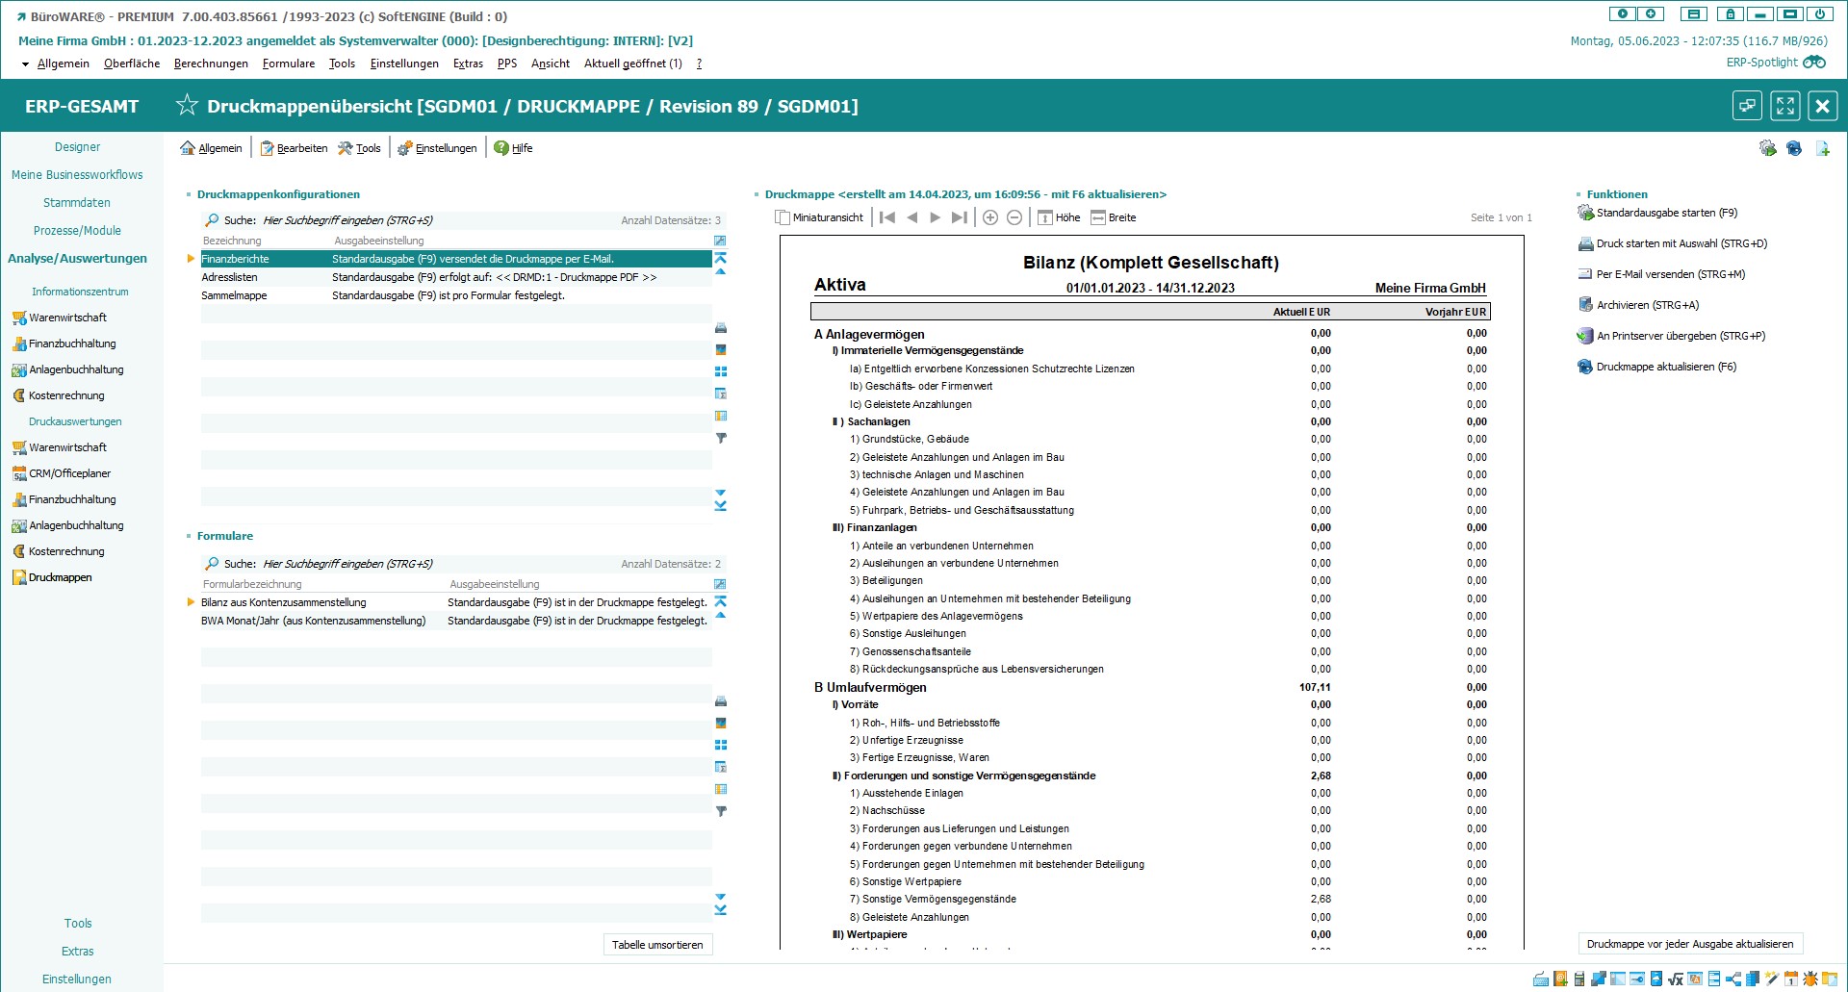Click the Tabelle umsortieren button
Screen dimensions: 1848x992
(x=657, y=945)
